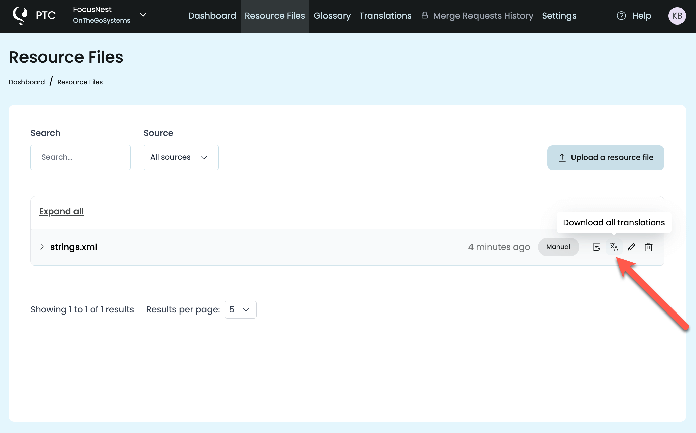Open the Translations section
This screenshot has width=696, height=433.
coord(385,16)
